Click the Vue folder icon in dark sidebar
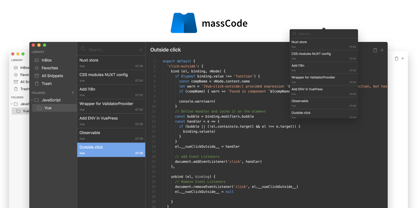This screenshot has height=208, width=417. point(39,108)
